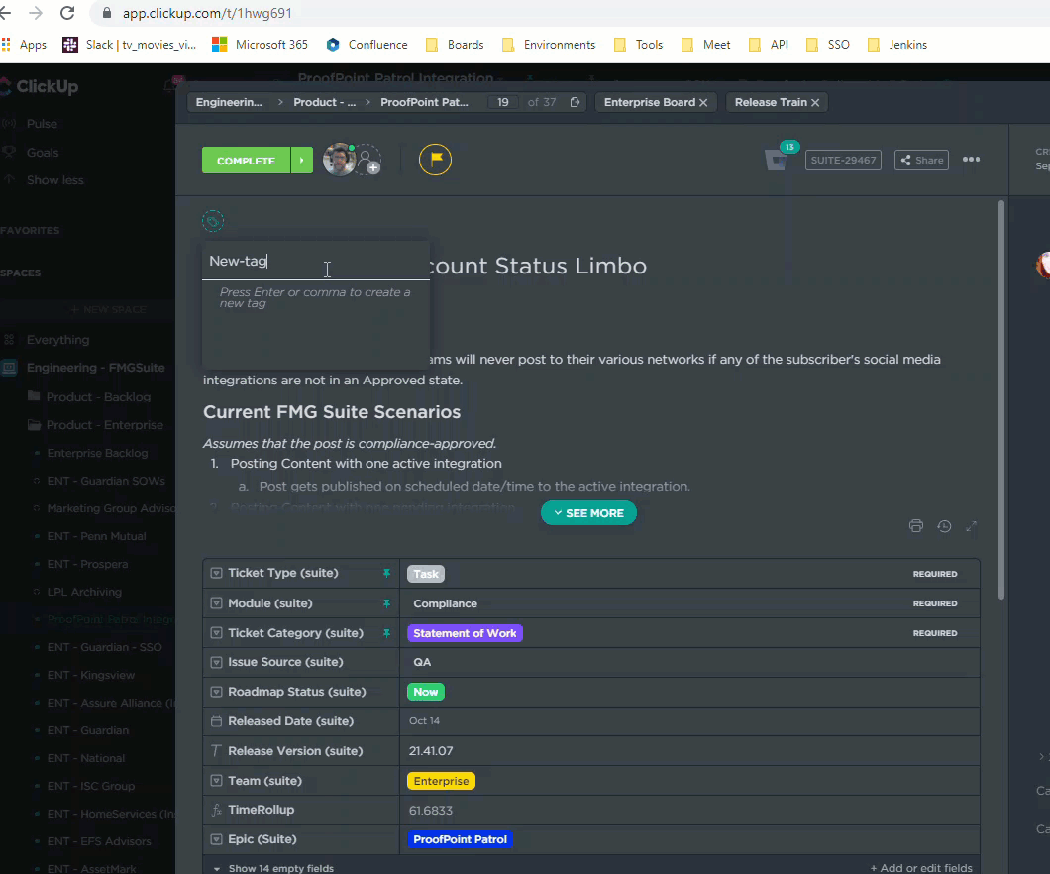Image resolution: width=1050 pixels, height=874 pixels.
Task: Open the Confluence bookmark
Action: tap(367, 45)
